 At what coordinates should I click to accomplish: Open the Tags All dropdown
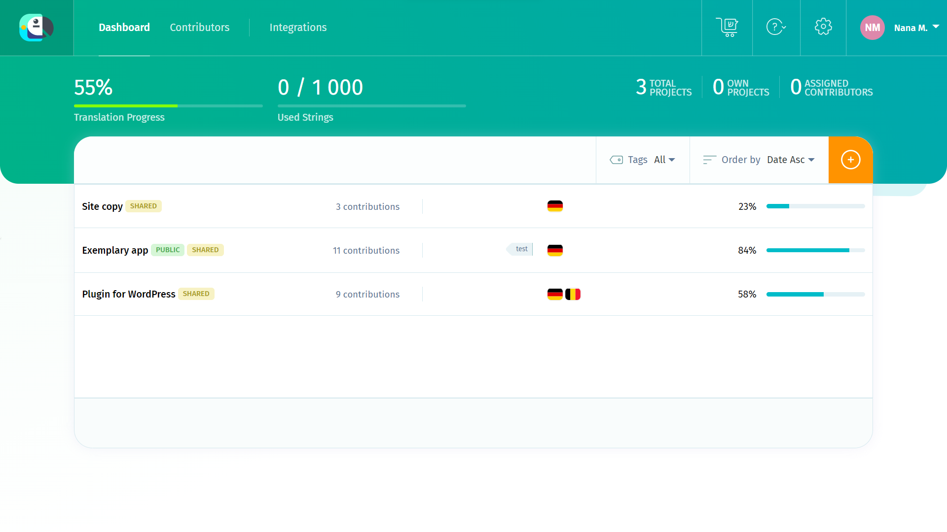click(x=664, y=160)
